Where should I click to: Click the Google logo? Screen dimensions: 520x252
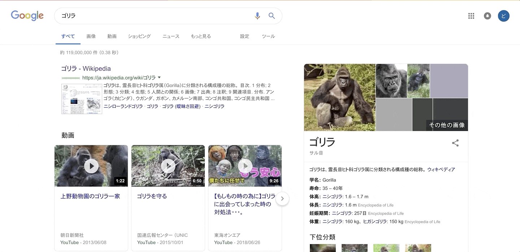[x=27, y=16]
